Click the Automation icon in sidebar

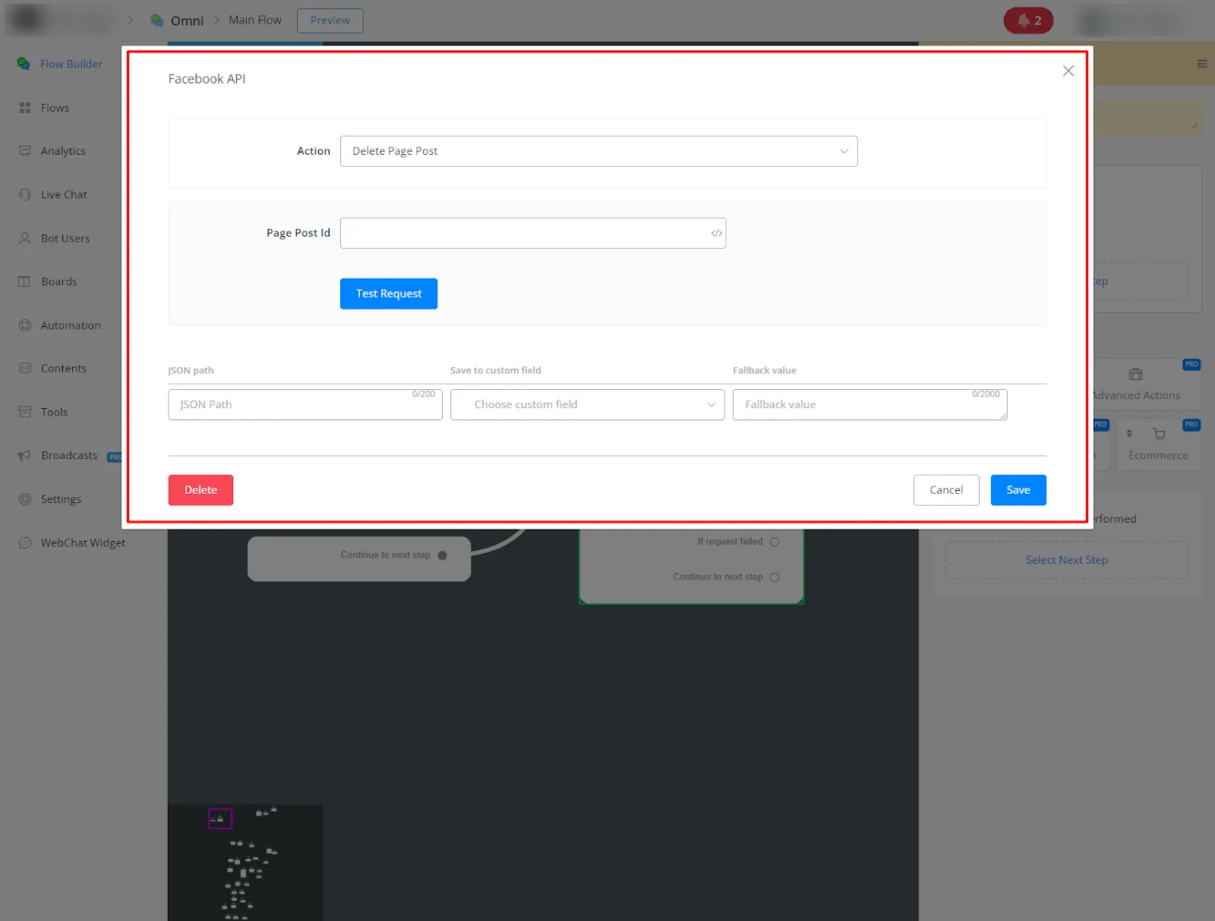pyautogui.click(x=25, y=325)
